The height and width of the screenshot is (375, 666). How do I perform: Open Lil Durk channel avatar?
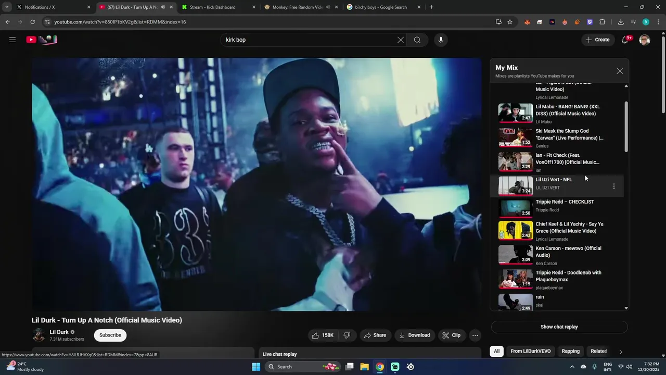point(39,335)
